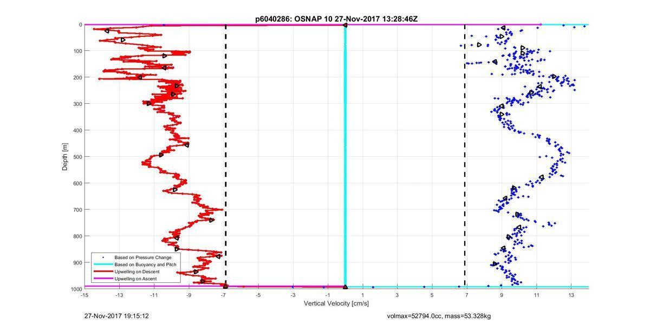
Task: Click the '600' depth tick label
Action: point(77,183)
